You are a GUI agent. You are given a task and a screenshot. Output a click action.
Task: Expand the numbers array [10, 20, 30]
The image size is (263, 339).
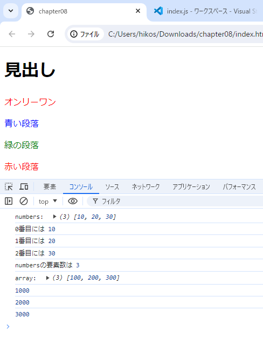click(54, 217)
